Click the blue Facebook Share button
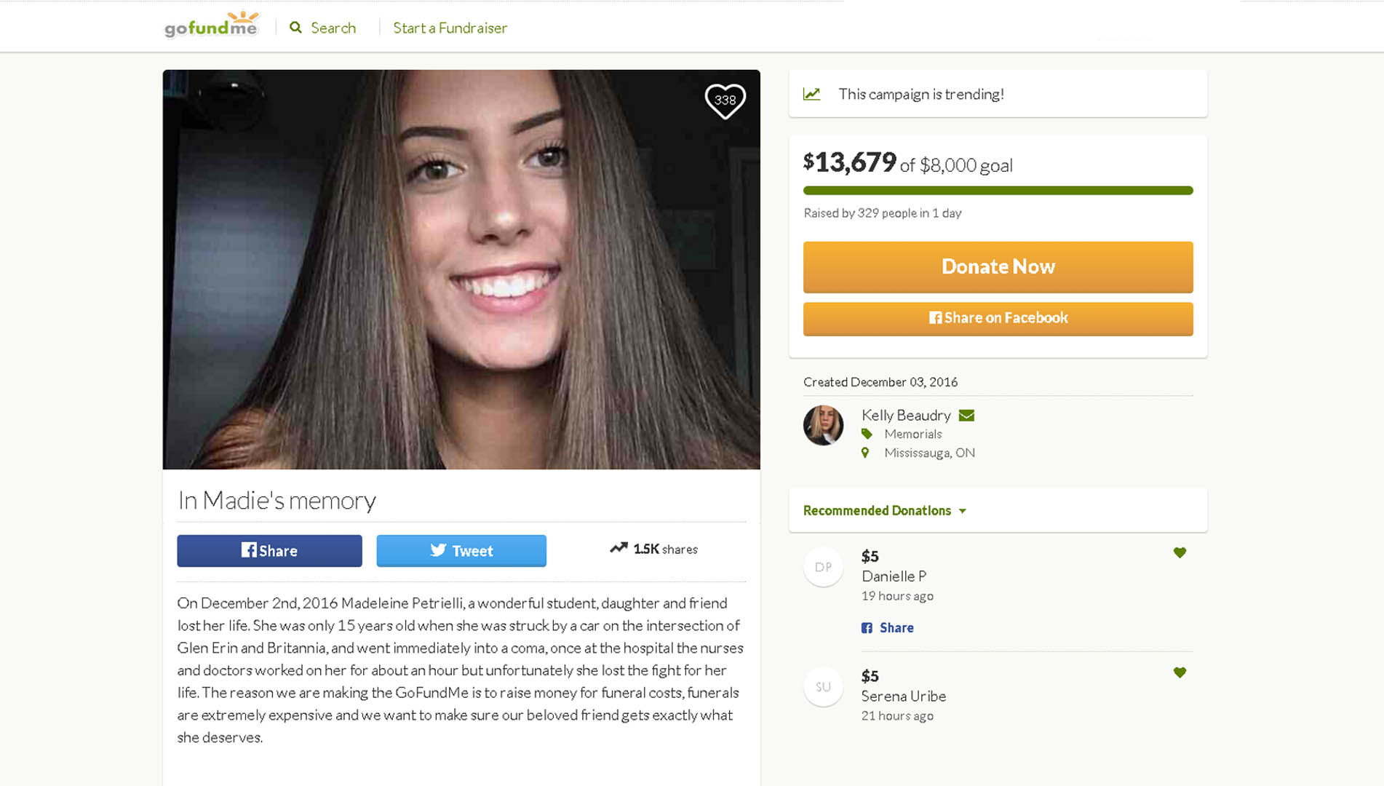The width and height of the screenshot is (1384, 786). [x=269, y=551]
